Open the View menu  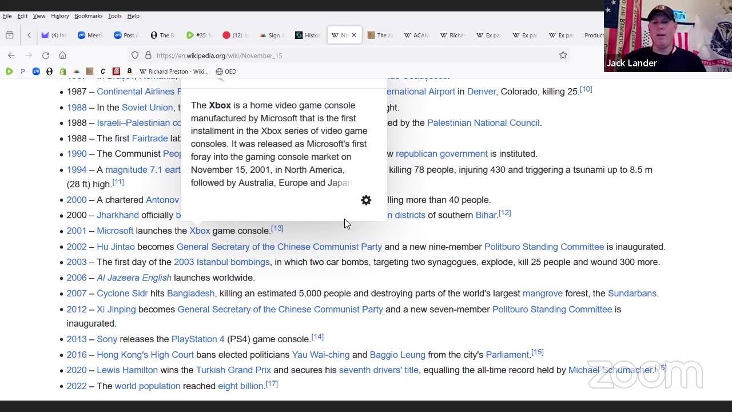coord(39,16)
